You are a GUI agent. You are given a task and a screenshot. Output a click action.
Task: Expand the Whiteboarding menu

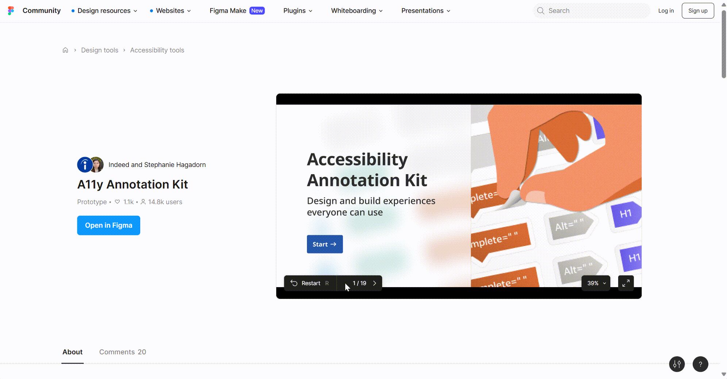click(357, 11)
